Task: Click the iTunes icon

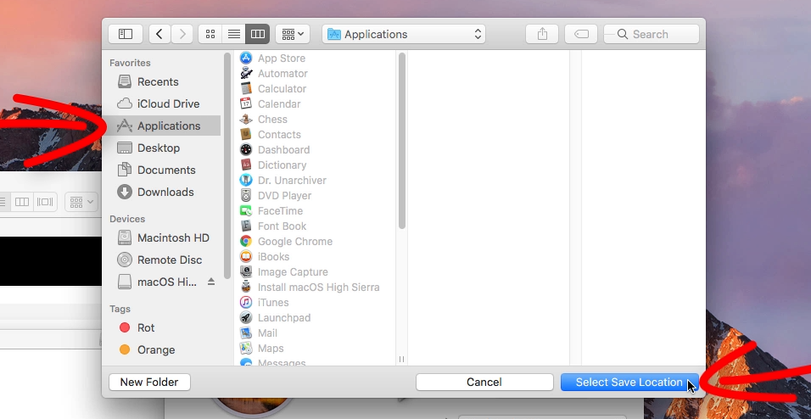Action: (246, 302)
